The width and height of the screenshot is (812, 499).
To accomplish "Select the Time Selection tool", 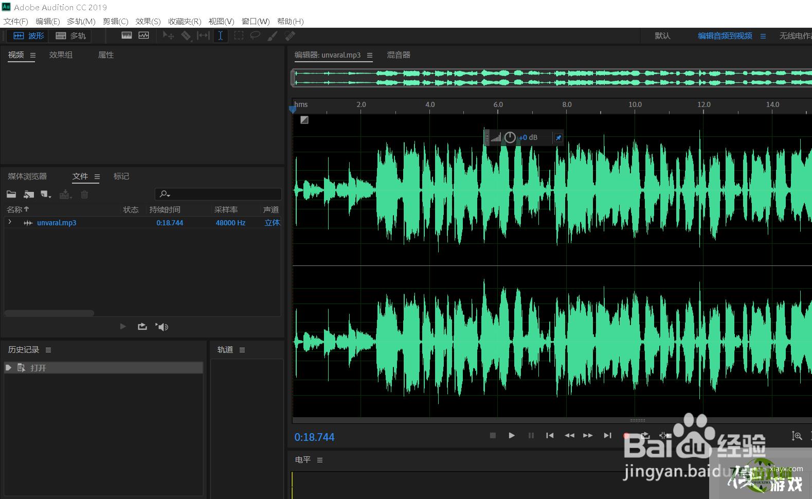I will point(220,35).
